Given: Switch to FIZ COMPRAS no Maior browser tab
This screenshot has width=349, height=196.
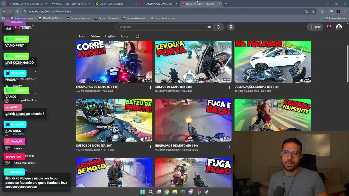Looking at the screenshot, I should tap(28, 4).
